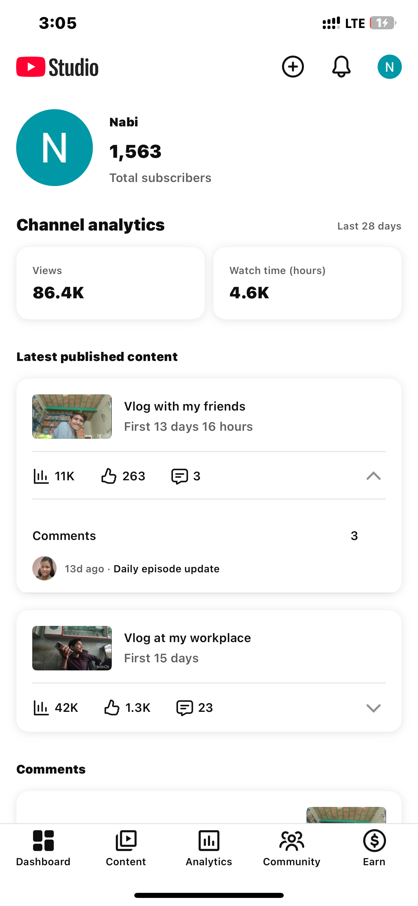Tap the views bar-chart icon showing 42K
418x906 pixels.
[x=41, y=707]
